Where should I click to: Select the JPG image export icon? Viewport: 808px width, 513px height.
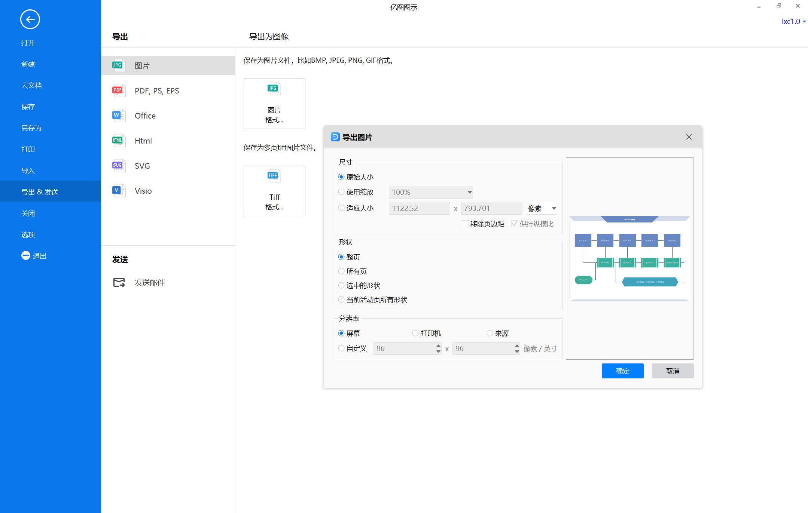pyautogui.click(x=118, y=65)
